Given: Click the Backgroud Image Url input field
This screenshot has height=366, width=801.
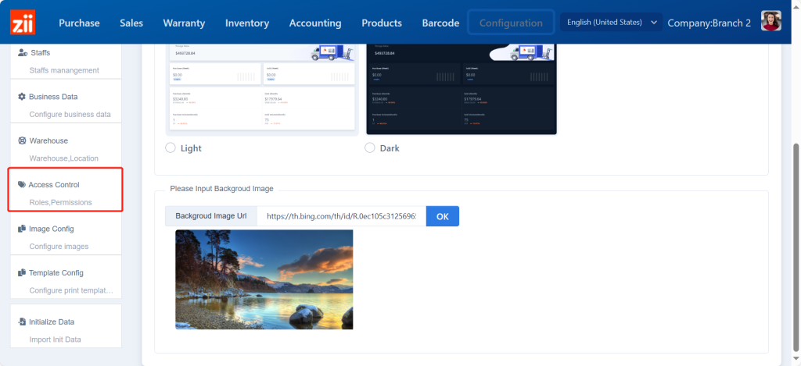Looking at the screenshot, I should 341,216.
